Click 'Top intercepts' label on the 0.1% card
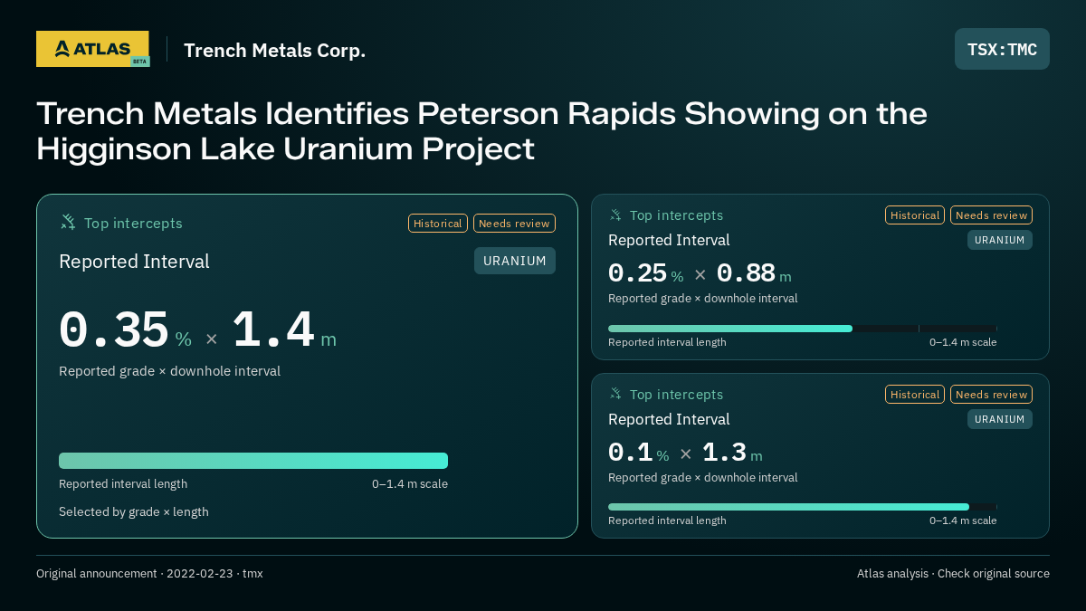This screenshot has width=1086, height=611. point(677,395)
